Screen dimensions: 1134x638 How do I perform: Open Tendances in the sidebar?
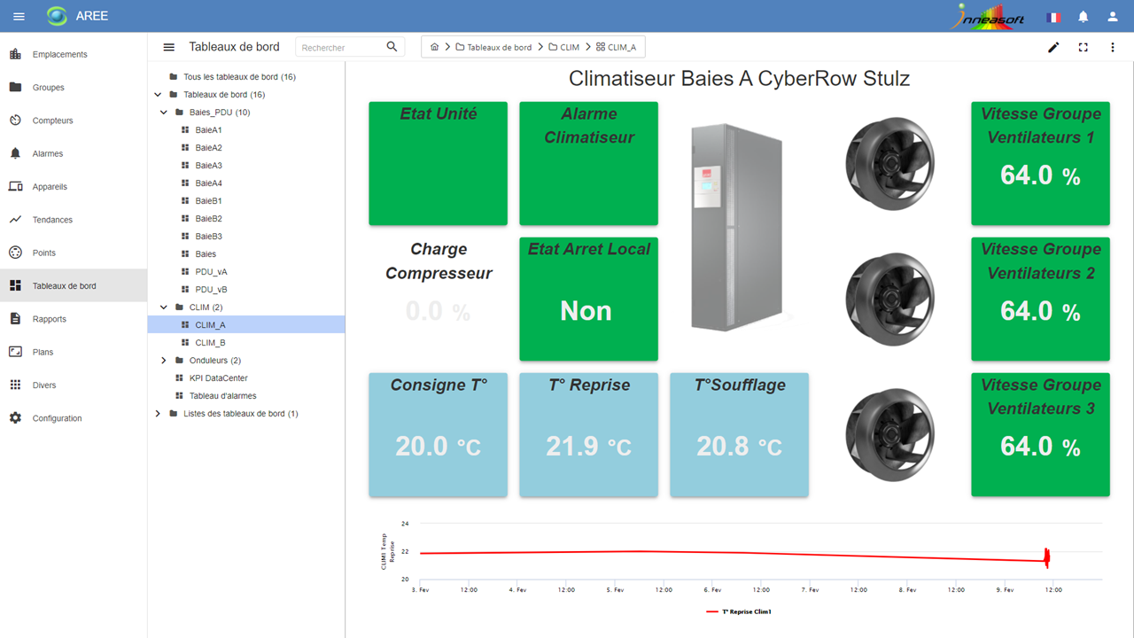pos(74,220)
